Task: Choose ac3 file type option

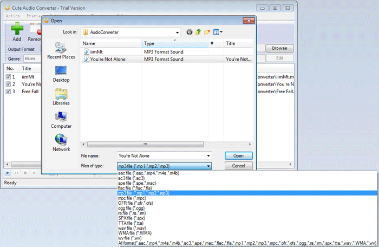Action: point(247,178)
